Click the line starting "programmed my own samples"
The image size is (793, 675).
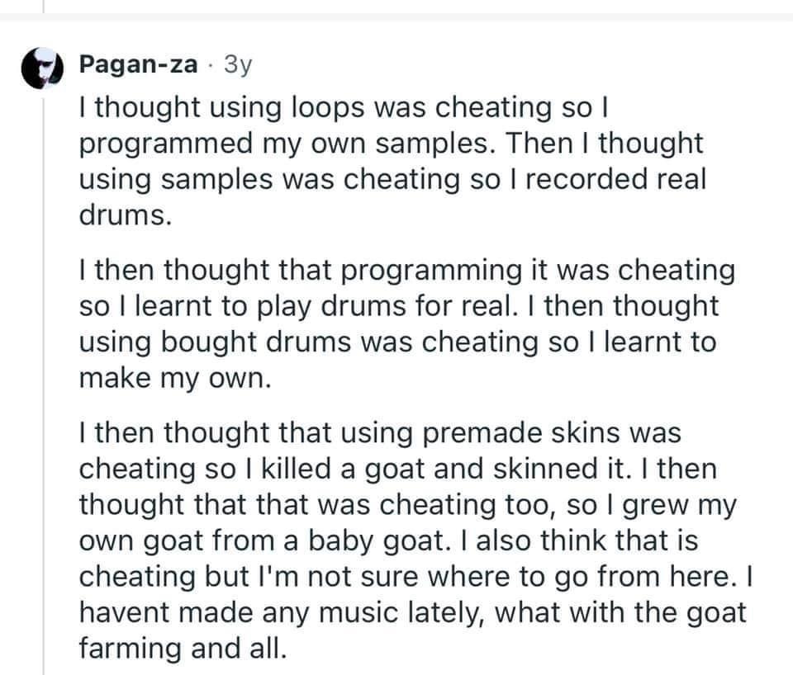tap(391, 144)
